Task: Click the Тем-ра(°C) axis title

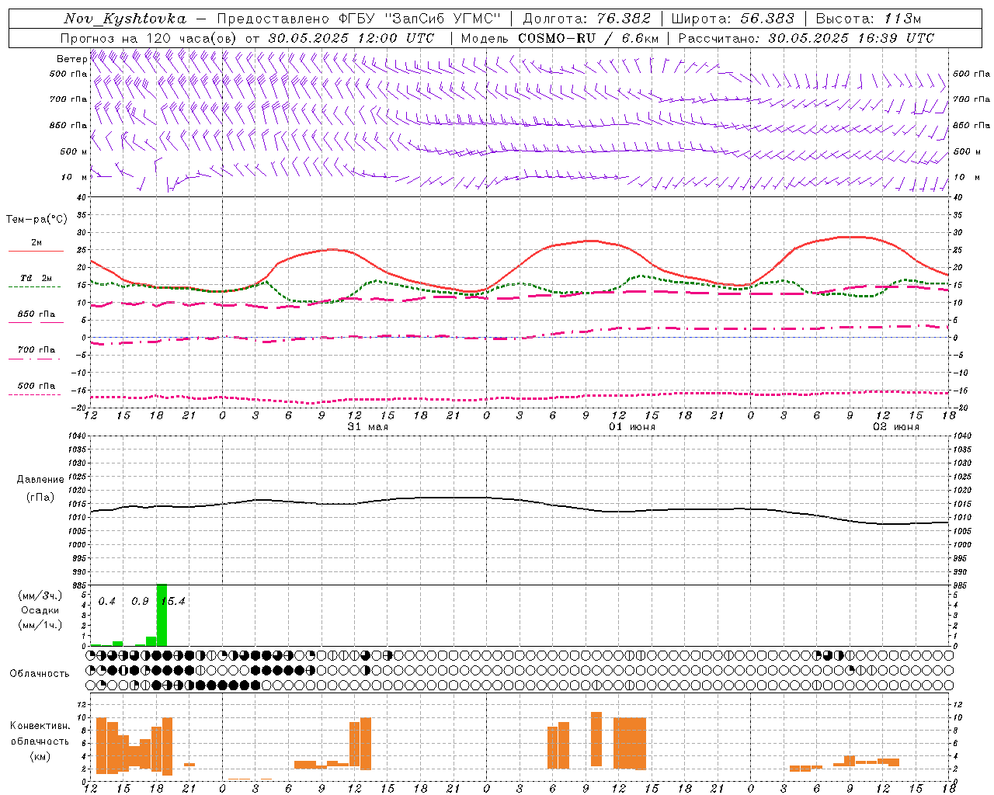Action: coord(36,220)
